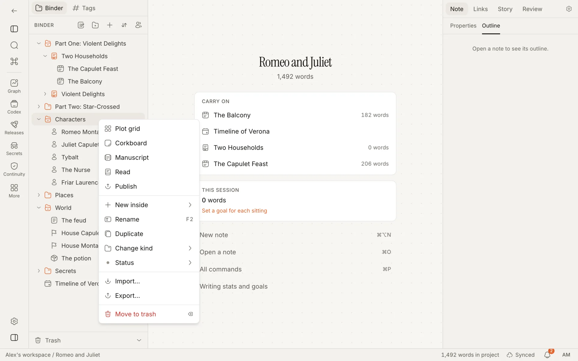Click the plus icon in Binder header
The width and height of the screenshot is (578, 361).
[110, 25]
